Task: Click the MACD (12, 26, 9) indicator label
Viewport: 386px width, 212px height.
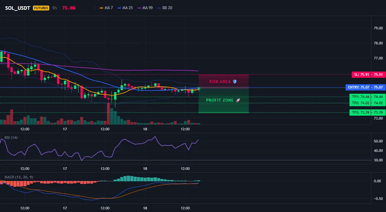Action: (19, 177)
